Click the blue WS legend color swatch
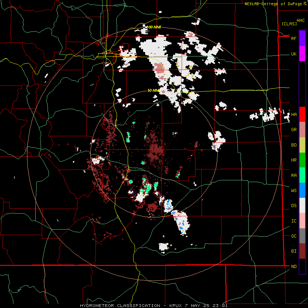The height and width of the screenshot is (308, 308). point(302,190)
